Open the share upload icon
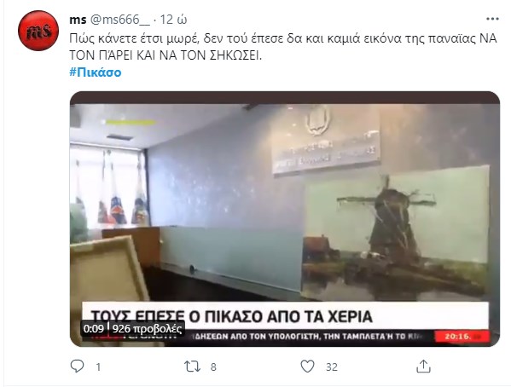 (423, 367)
